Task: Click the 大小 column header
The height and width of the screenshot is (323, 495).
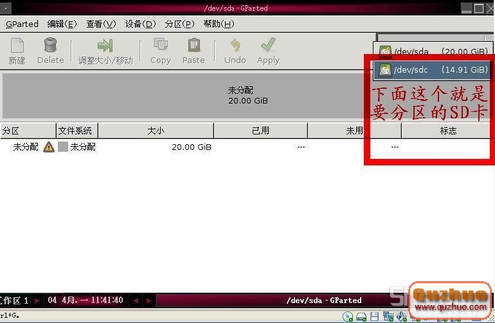Action: coord(156,131)
